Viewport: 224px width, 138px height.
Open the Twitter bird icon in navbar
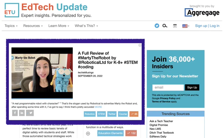click(157, 26)
